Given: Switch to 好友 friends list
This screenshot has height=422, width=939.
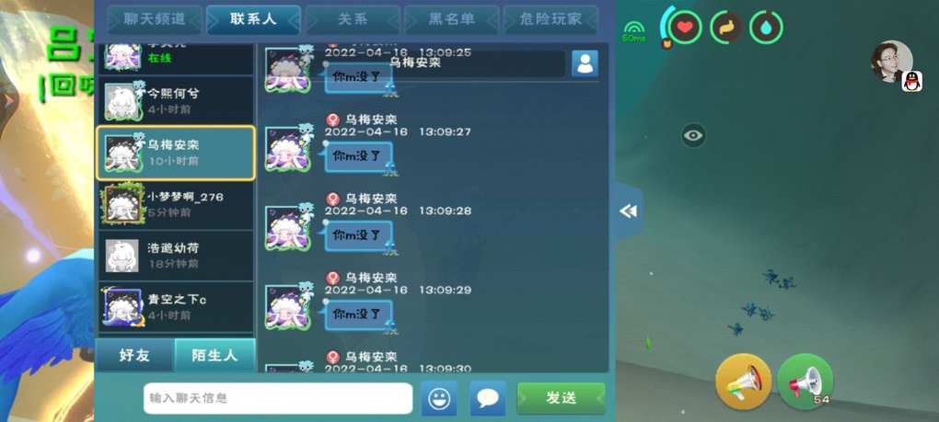Looking at the screenshot, I should click(134, 356).
